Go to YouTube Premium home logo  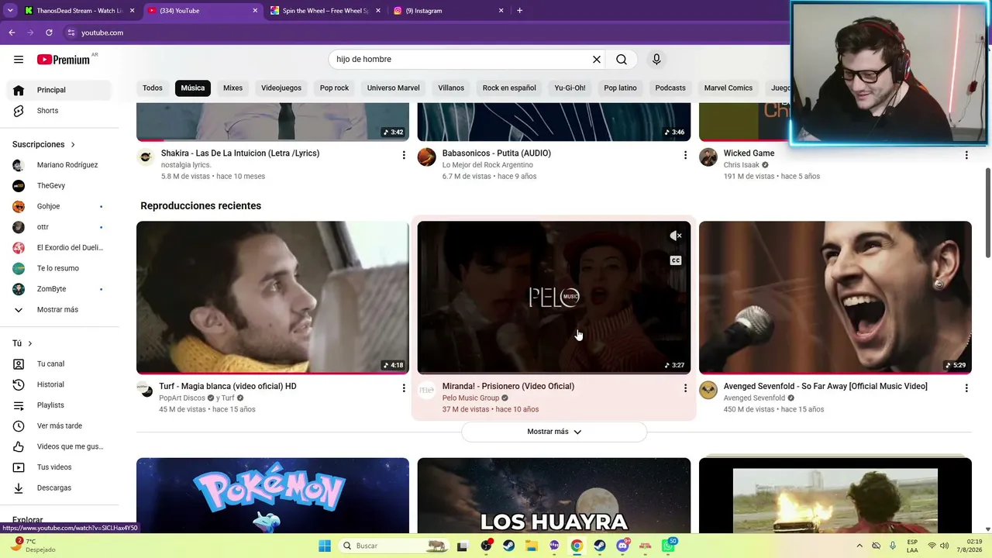[x=64, y=60]
